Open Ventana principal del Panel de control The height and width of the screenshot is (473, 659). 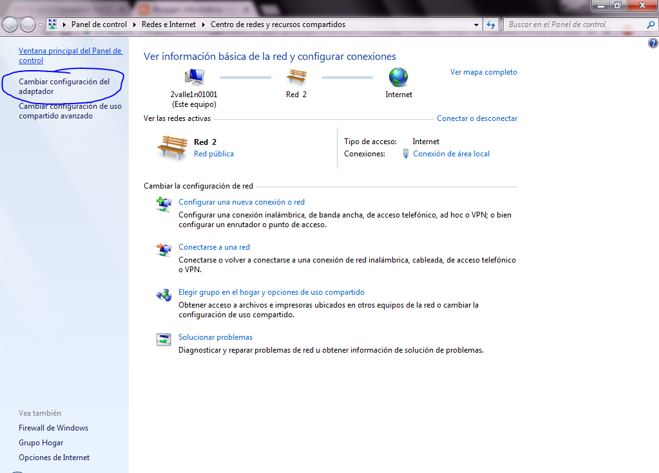(x=70, y=55)
